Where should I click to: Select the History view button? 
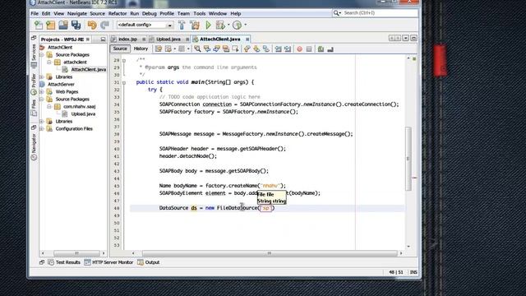coord(141,49)
